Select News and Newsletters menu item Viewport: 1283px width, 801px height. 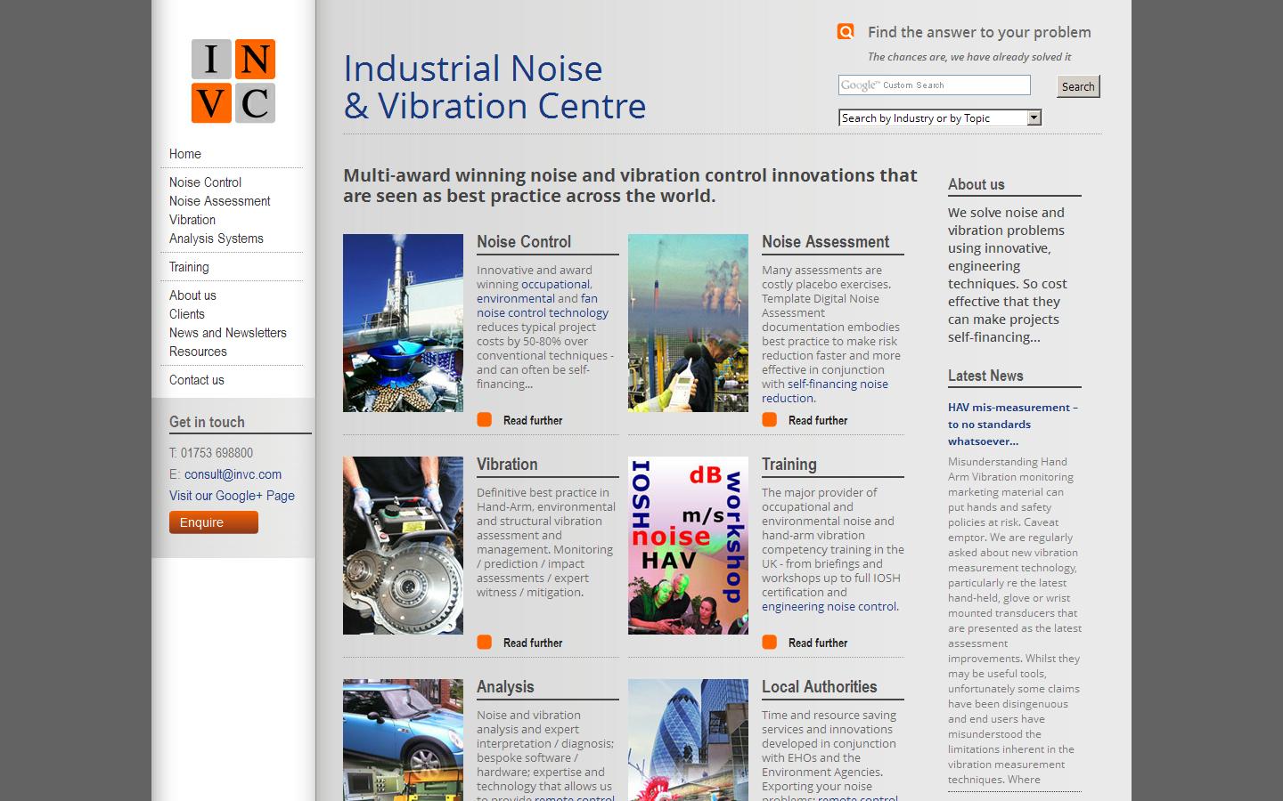tap(228, 333)
